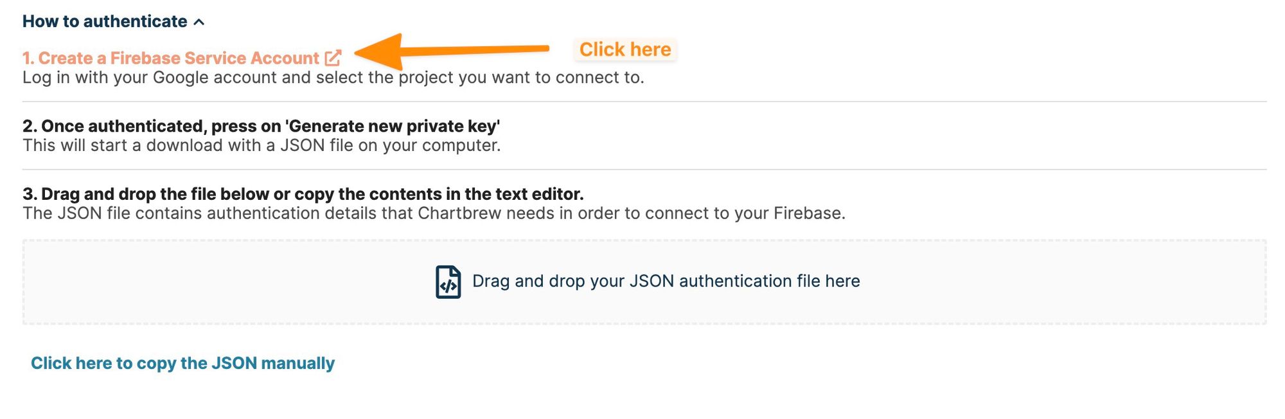Collapse the How to authenticate chevron
Image resolution: width=1285 pixels, height=419 pixels.
click(x=199, y=22)
